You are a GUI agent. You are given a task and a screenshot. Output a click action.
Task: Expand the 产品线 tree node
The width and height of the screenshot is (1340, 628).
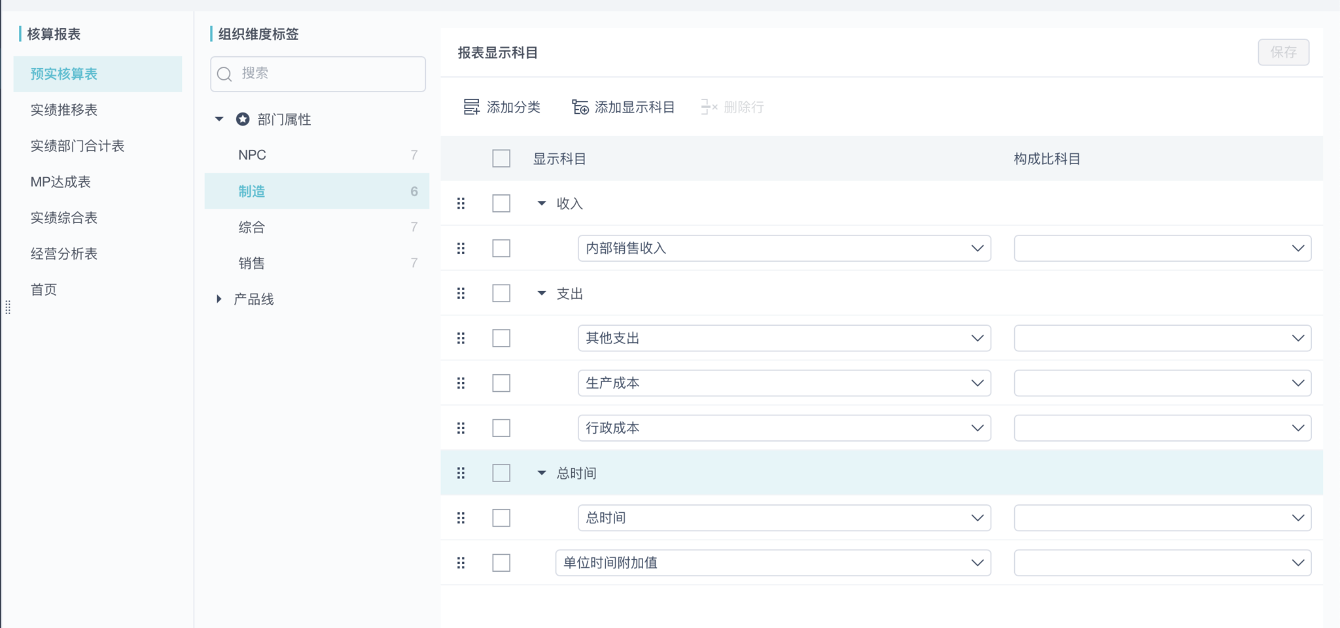click(219, 299)
